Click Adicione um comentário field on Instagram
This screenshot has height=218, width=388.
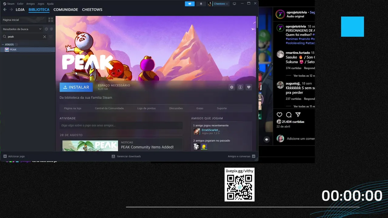click(x=301, y=139)
